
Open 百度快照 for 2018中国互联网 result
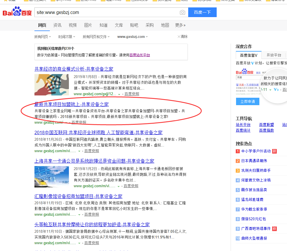[92, 151]
